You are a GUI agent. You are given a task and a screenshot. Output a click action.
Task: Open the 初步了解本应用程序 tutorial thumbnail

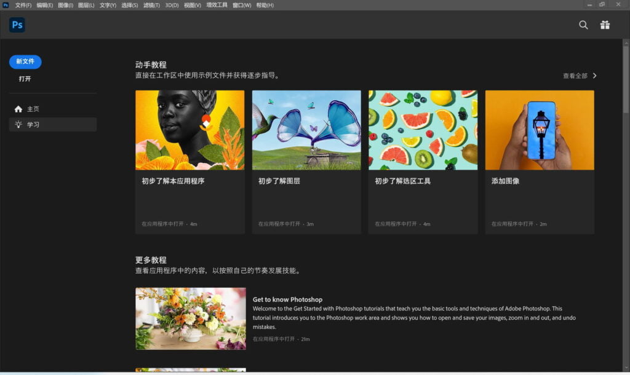click(189, 130)
